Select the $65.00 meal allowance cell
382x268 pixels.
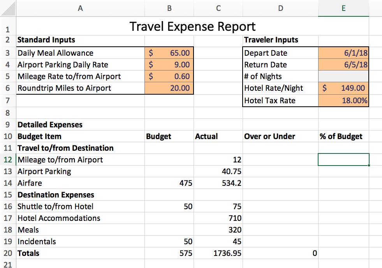coord(169,53)
